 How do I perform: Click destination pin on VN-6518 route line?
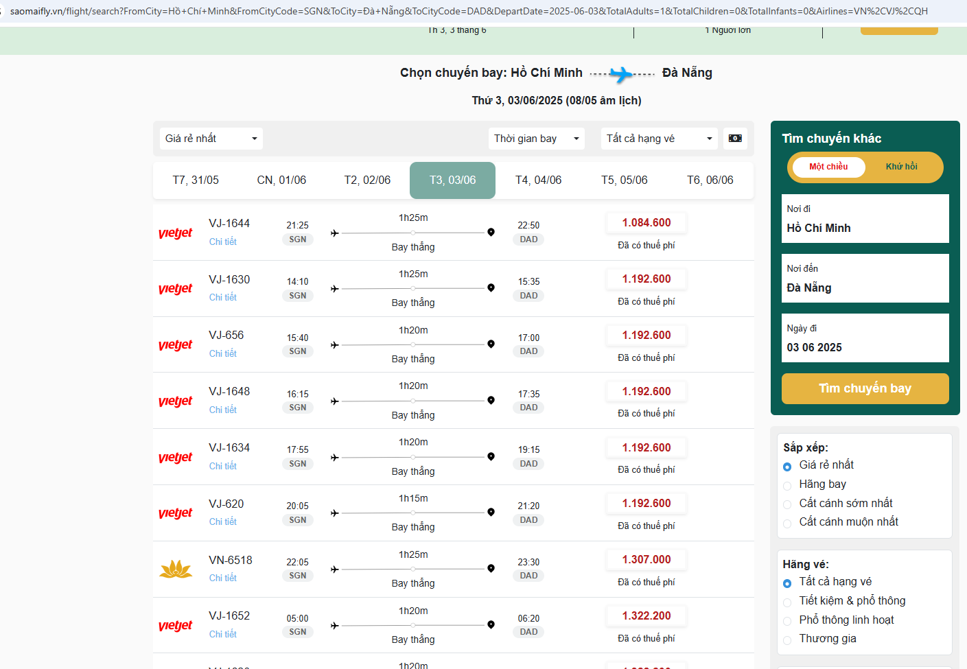[x=491, y=568]
